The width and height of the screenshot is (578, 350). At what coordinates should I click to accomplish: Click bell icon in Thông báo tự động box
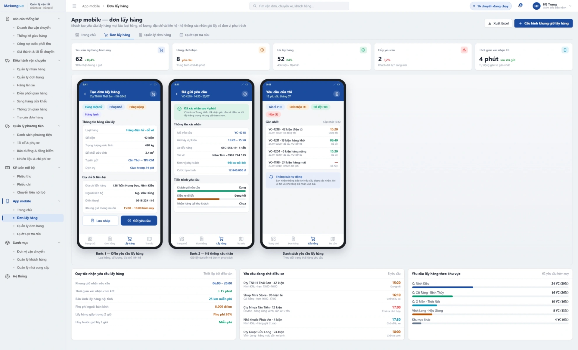pos(271,177)
